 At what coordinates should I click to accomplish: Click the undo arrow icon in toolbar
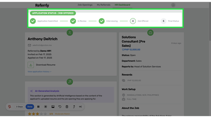coord(60,107)
